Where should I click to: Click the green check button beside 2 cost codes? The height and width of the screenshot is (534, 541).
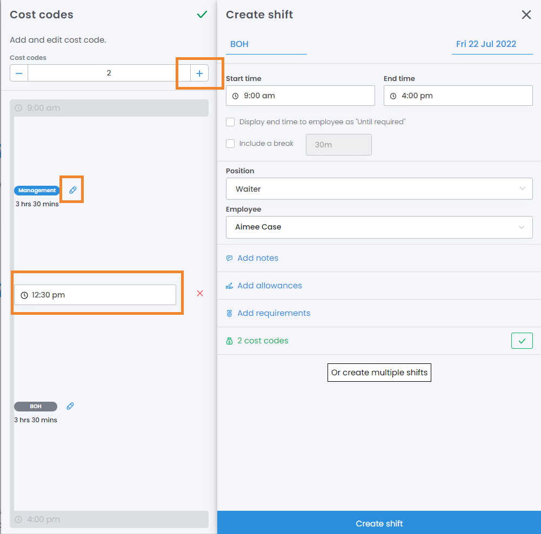[522, 341]
